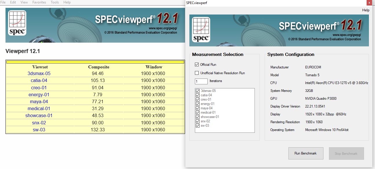
Task: Click the yellow header bar of the results table
Action: tap(95, 62)
